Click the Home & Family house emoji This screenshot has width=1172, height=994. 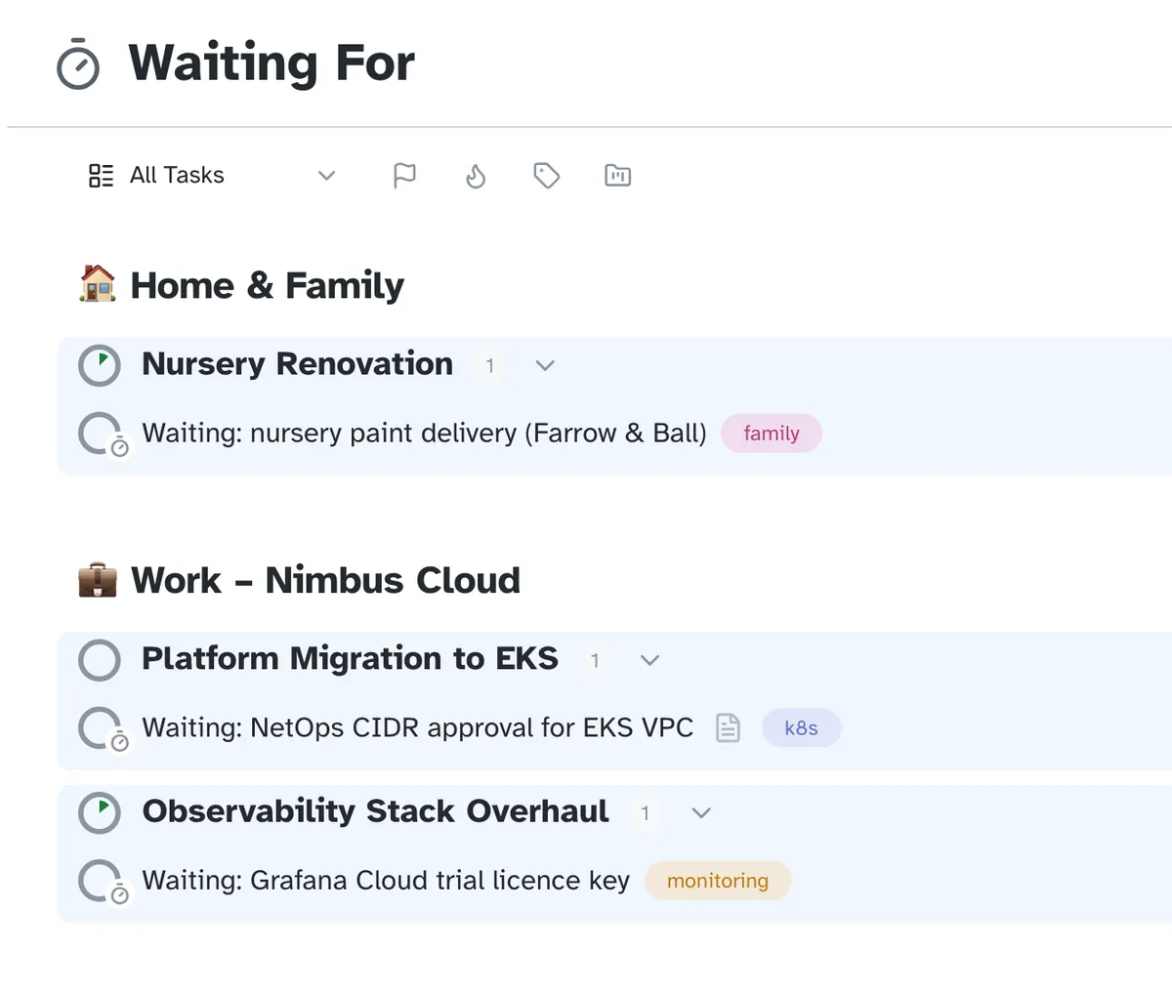click(x=98, y=284)
